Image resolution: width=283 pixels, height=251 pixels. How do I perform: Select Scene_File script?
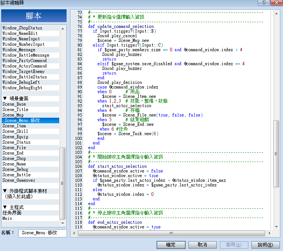point(30,148)
